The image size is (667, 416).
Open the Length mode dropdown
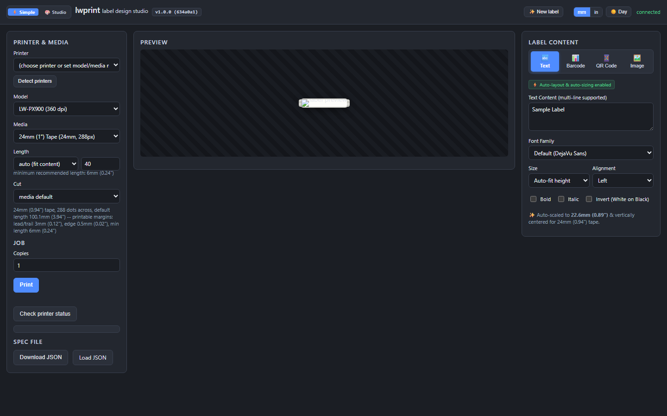click(46, 164)
